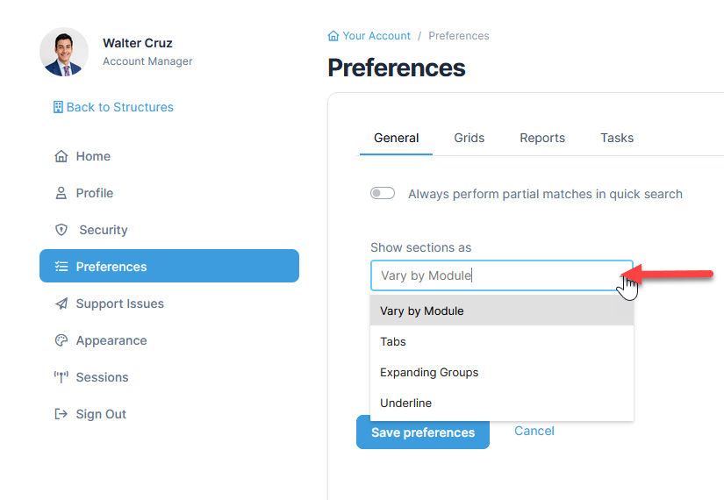This screenshot has width=724, height=500.
Task: Select Expanding Groups option in dropdown
Action: click(x=429, y=372)
